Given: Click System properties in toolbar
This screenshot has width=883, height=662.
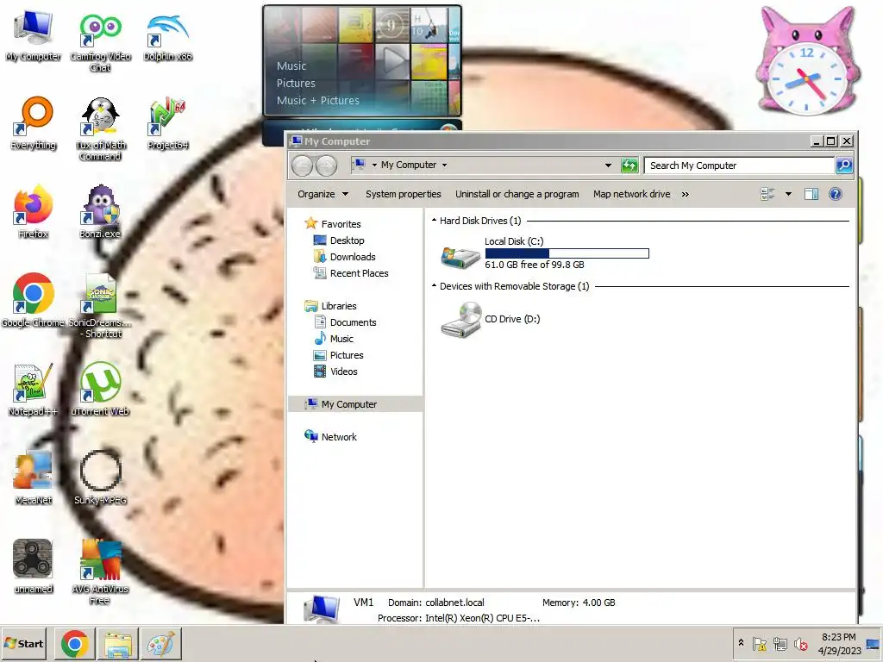Looking at the screenshot, I should [x=404, y=194].
